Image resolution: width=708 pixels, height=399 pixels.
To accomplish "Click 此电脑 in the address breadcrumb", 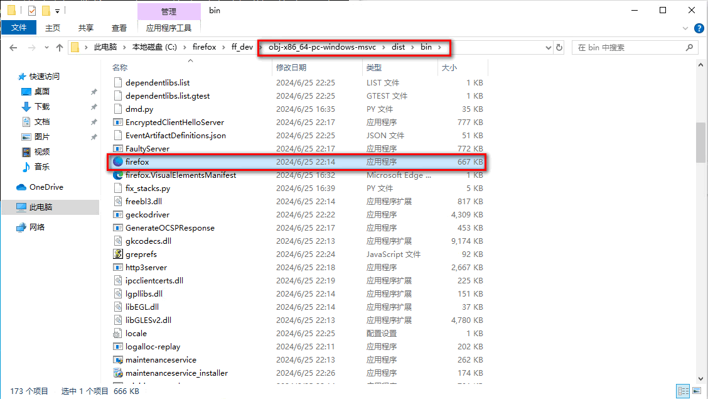I will [105, 47].
